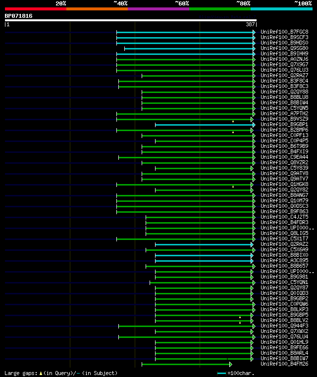Select label UniRef100_Q10M79
Screen dimensions: 317x377
click(284, 200)
